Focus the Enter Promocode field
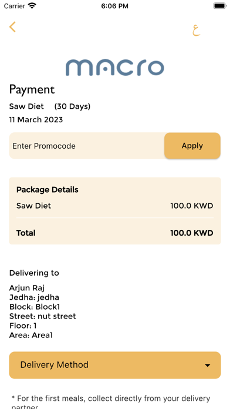This screenshot has height=409, width=230. click(87, 146)
